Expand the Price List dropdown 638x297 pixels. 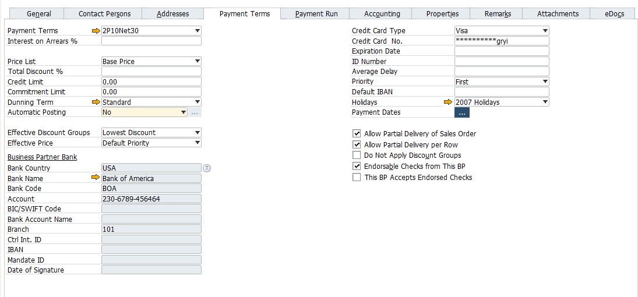click(197, 61)
